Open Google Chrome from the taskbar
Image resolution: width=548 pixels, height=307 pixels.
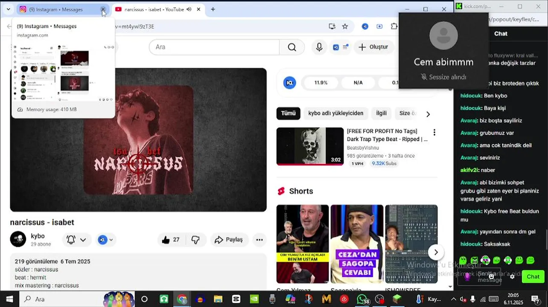182,299
